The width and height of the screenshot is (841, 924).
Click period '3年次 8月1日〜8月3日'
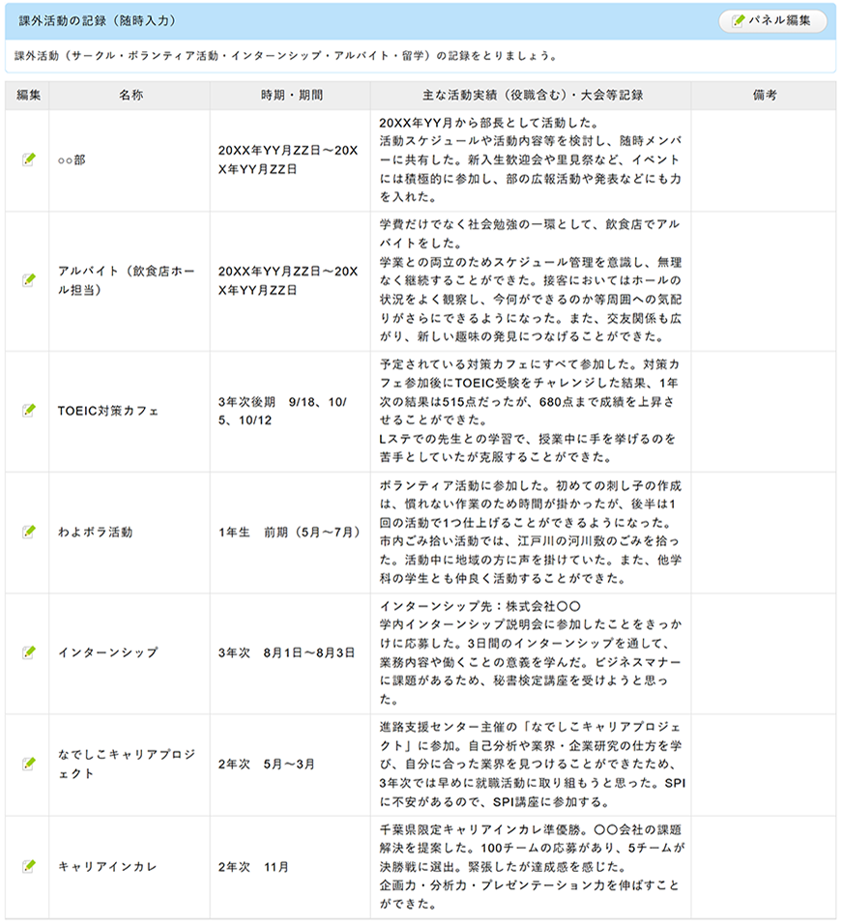(x=291, y=653)
